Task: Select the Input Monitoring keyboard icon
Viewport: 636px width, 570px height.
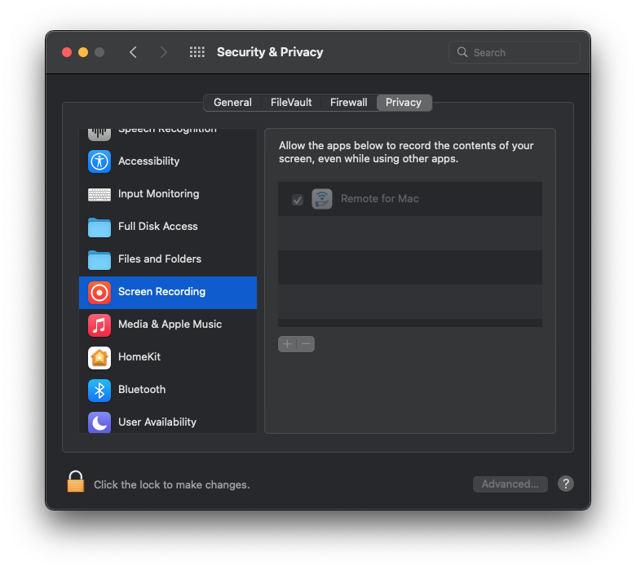Action: tap(99, 194)
